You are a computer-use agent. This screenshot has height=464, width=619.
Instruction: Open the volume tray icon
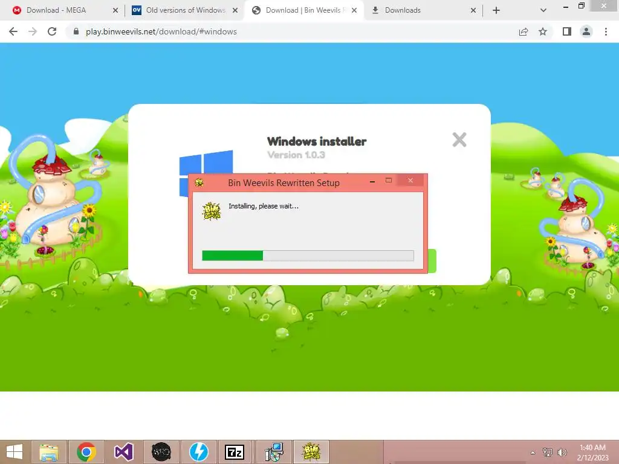[562, 452]
